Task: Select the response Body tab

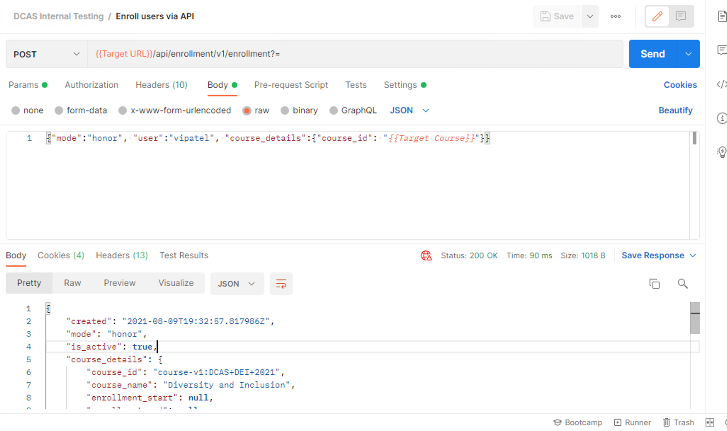Action: pyautogui.click(x=16, y=255)
